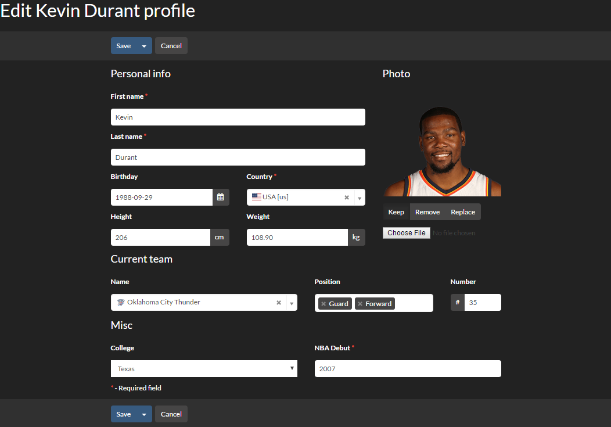Open the College select box

204,369
